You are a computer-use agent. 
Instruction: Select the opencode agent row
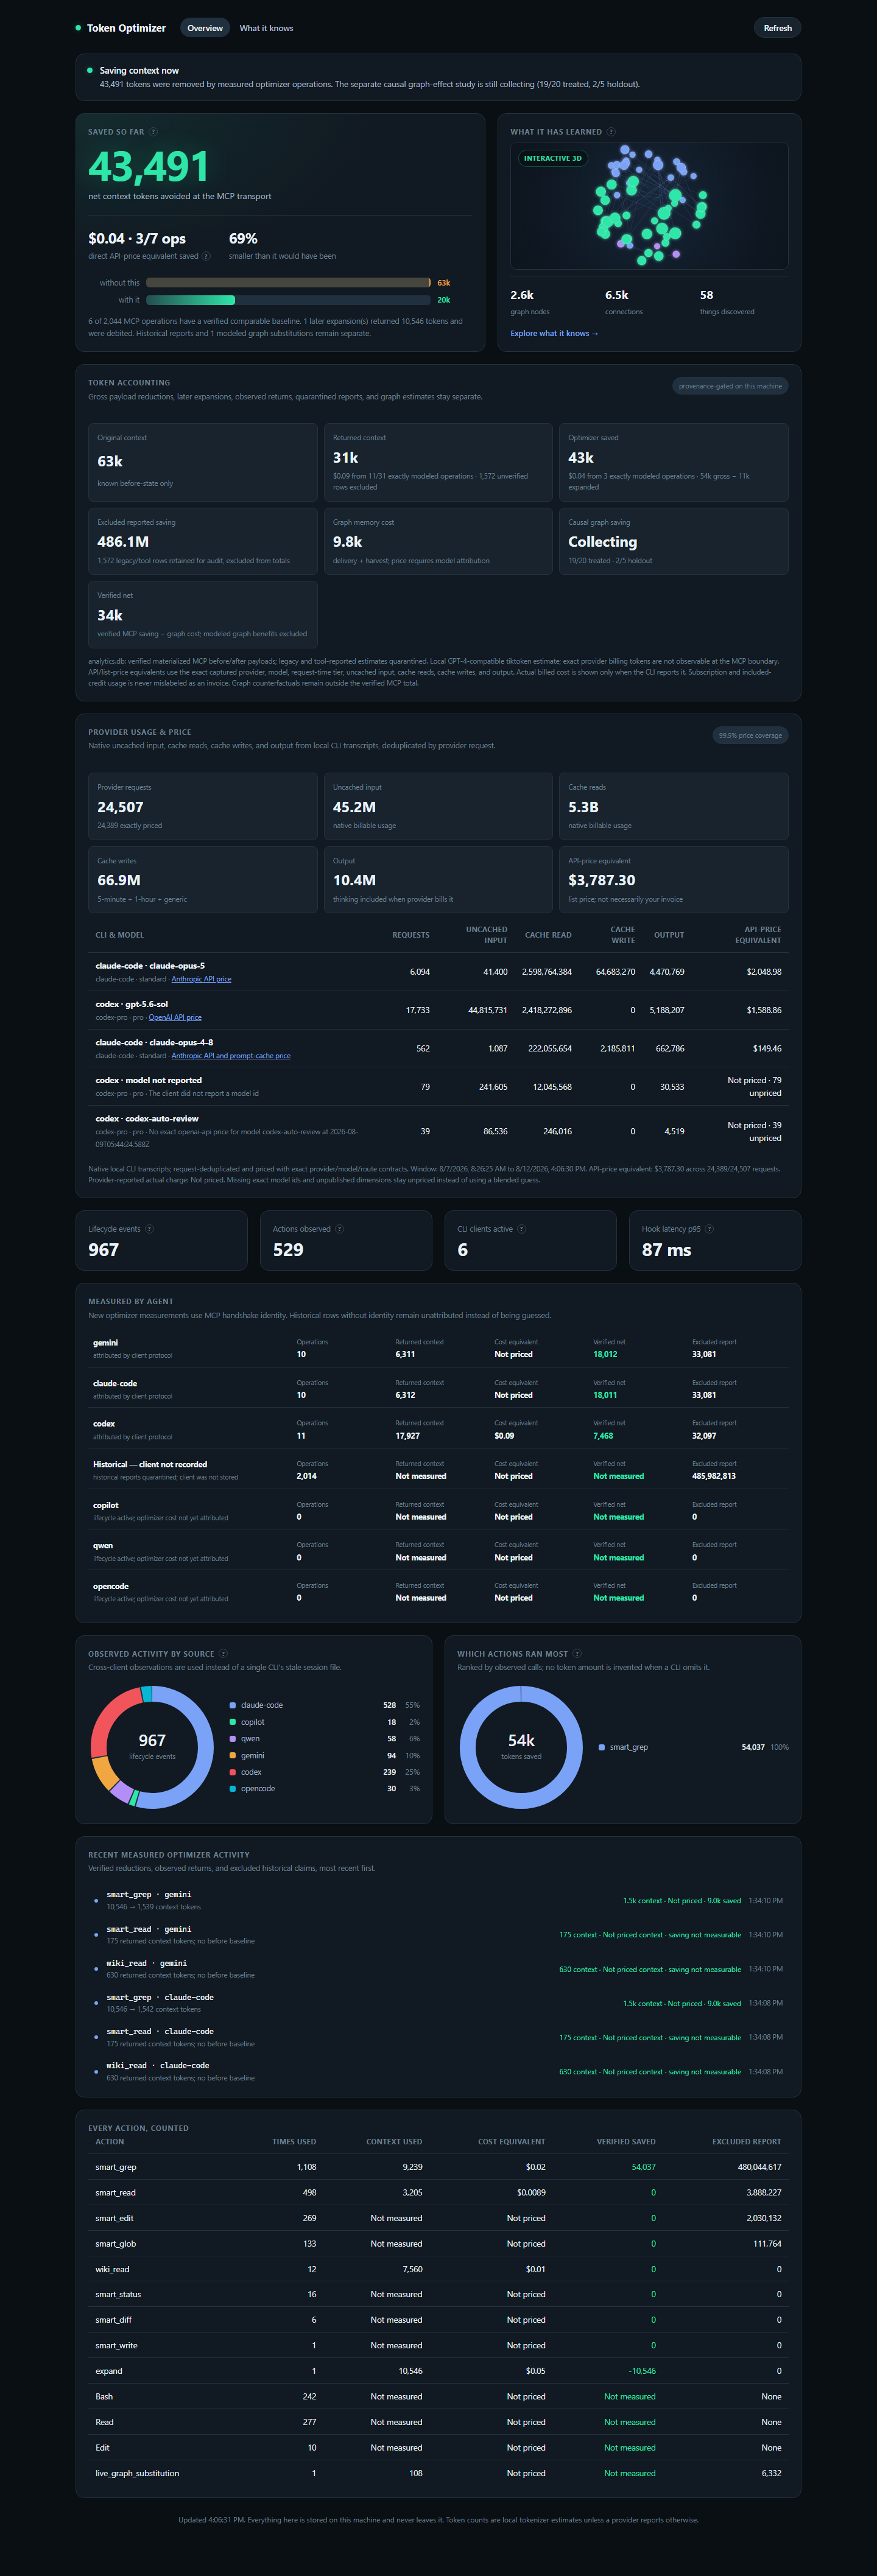[438, 1591]
